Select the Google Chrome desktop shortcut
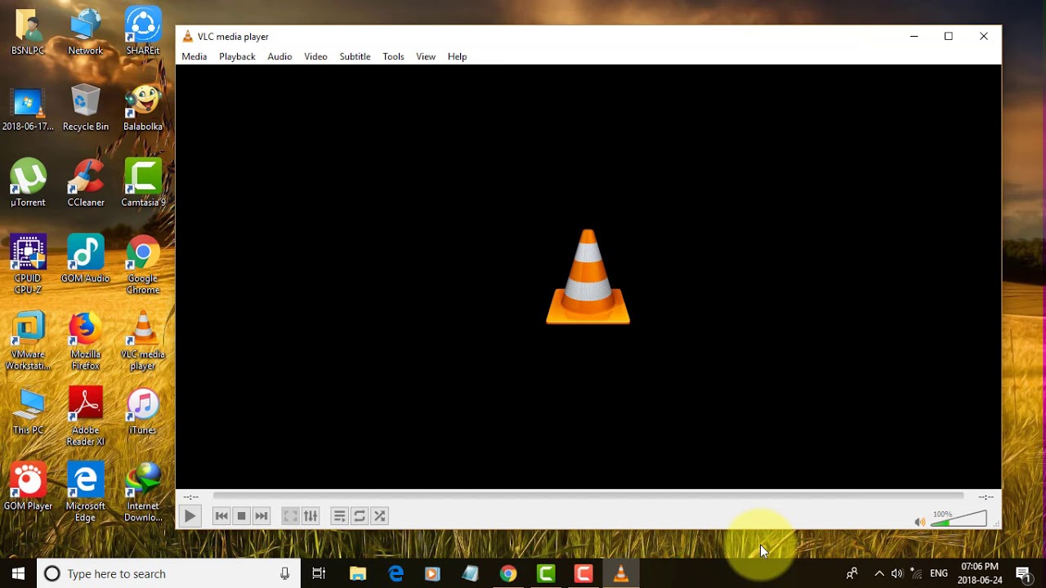 pyautogui.click(x=143, y=265)
